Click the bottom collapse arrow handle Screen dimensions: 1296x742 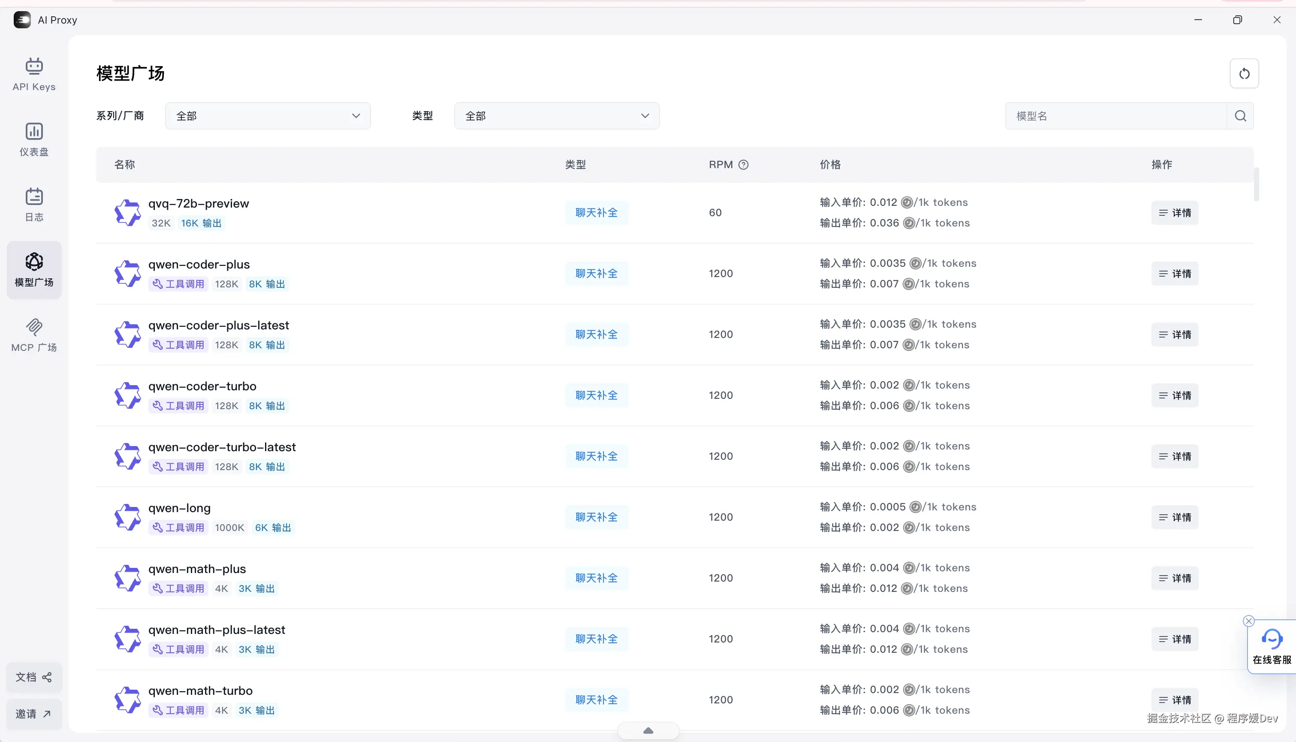(x=648, y=730)
